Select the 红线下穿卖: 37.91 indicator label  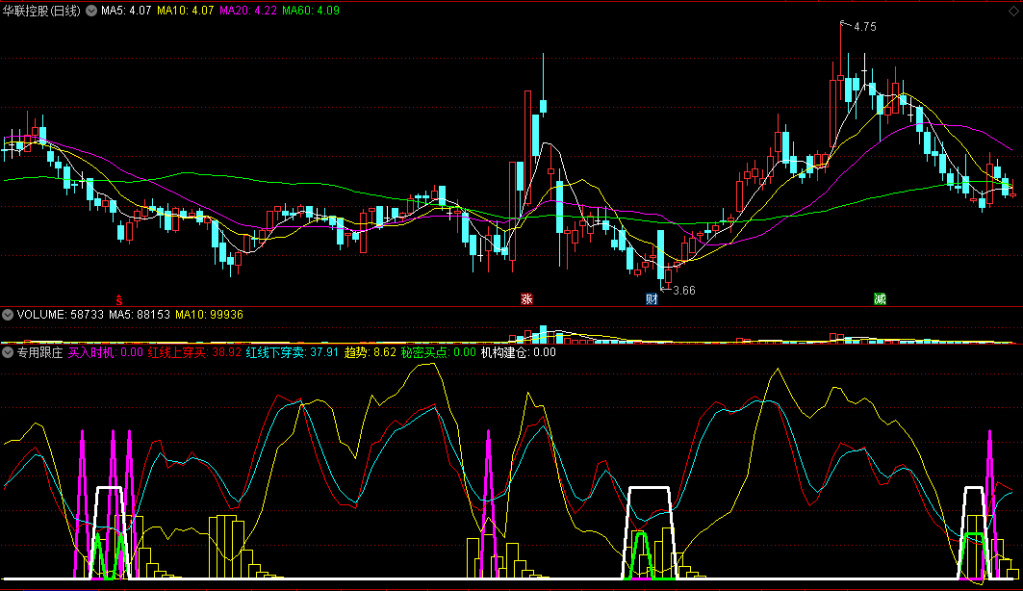pyautogui.click(x=293, y=352)
